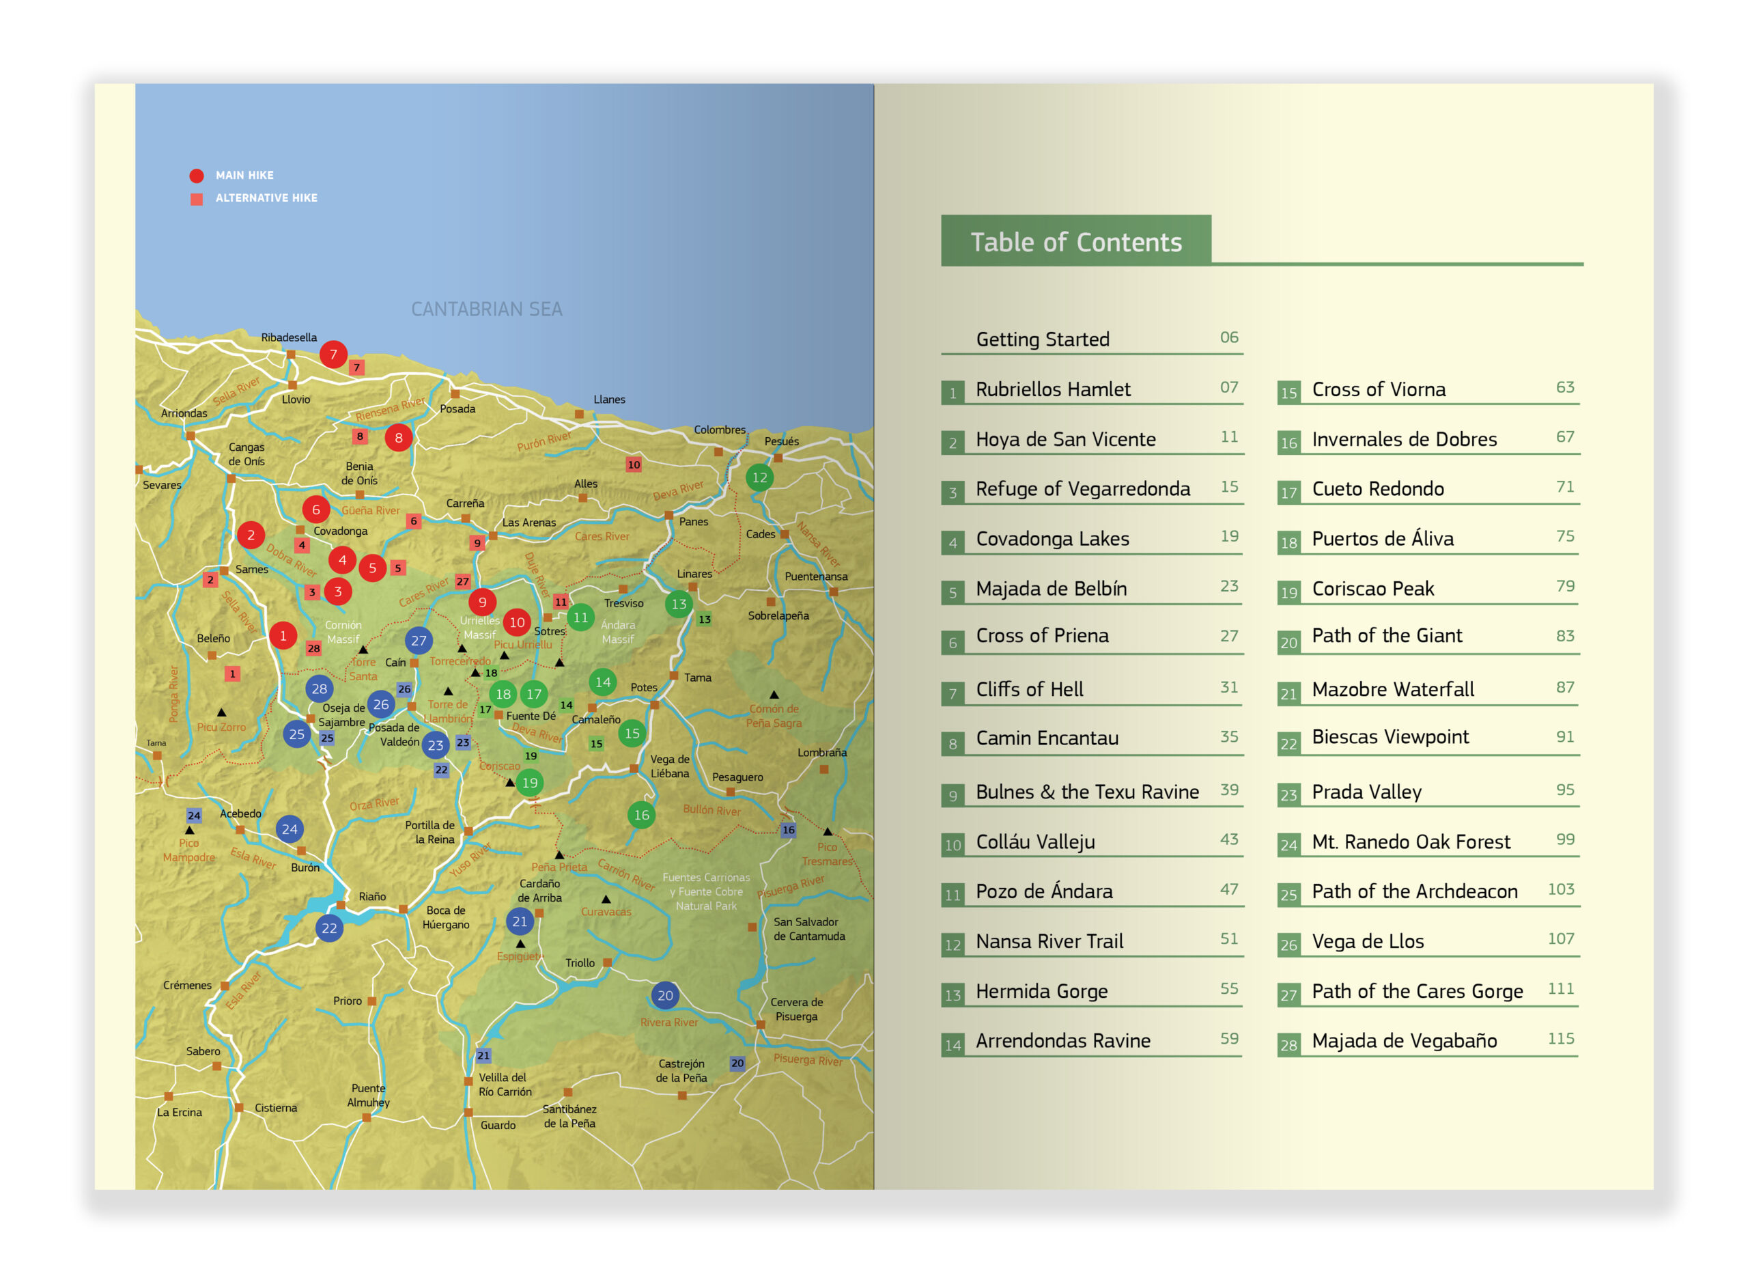This screenshot has height=1280, width=1748.
Task: Click the Picu Urriellu peak label
Action: click(x=524, y=645)
